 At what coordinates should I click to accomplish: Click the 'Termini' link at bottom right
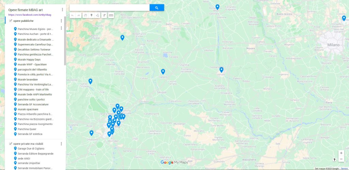(x=344, y=168)
